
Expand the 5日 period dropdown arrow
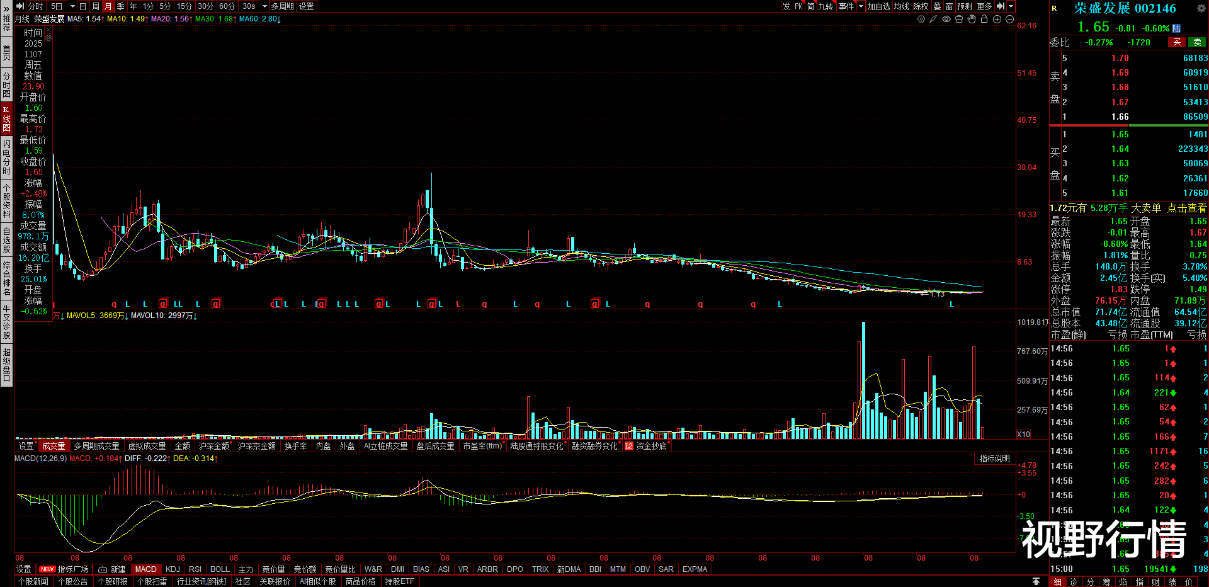click(x=72, y=6)
